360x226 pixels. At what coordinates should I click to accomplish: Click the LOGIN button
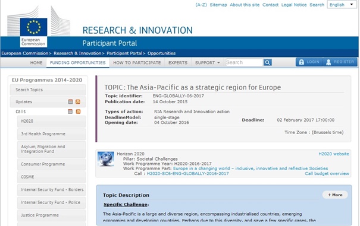click(x=309, y=62)
